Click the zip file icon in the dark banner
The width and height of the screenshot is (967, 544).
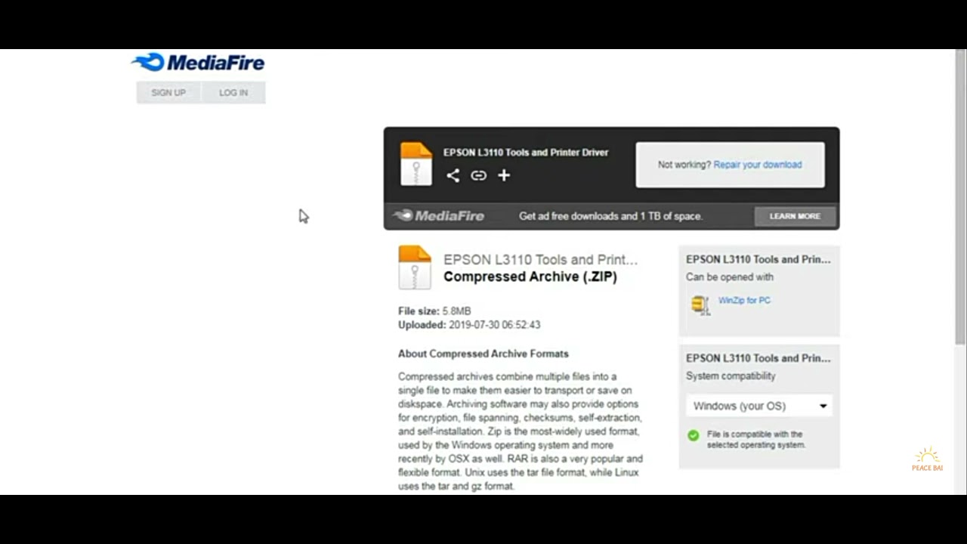(416, 163)
